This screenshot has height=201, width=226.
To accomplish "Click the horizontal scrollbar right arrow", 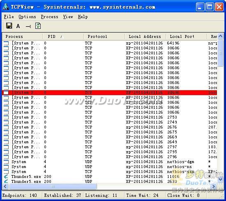I will [x=214, y=187].
